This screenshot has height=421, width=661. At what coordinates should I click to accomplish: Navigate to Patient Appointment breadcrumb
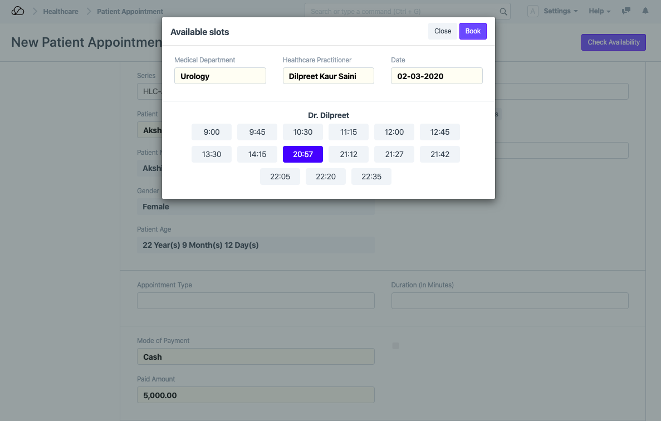(x=130, y=11)
